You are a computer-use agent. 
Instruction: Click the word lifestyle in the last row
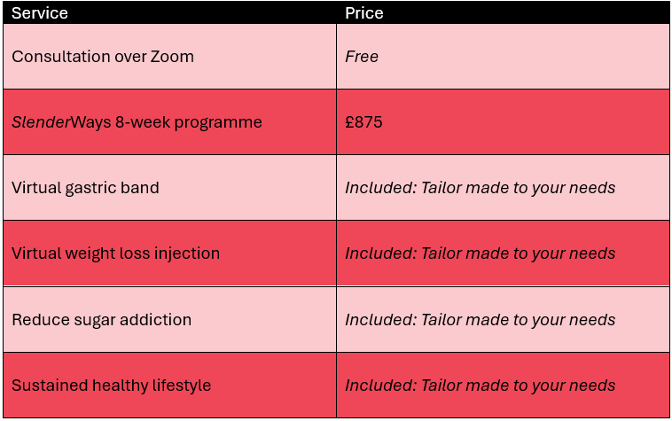(x=183, y=386)
